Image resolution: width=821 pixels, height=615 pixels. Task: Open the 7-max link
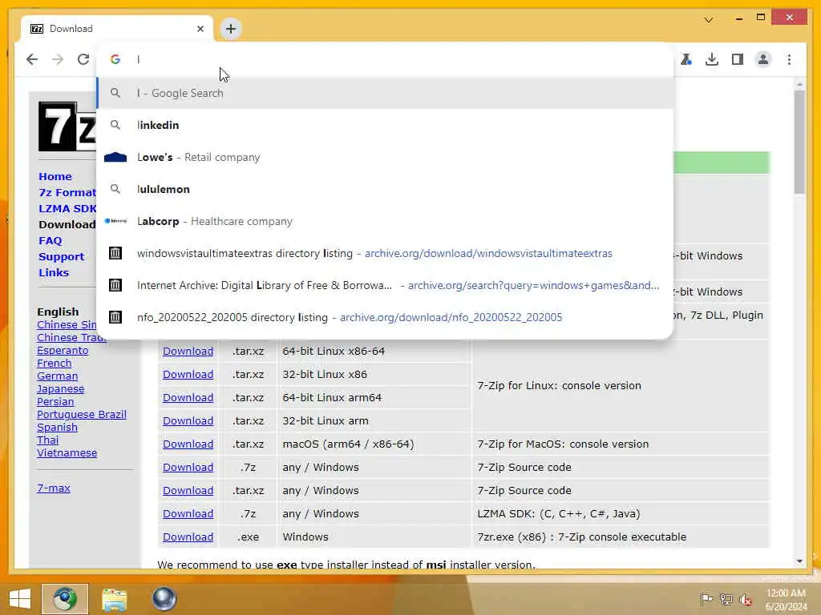pyautogui.click(x=54, y=488)
